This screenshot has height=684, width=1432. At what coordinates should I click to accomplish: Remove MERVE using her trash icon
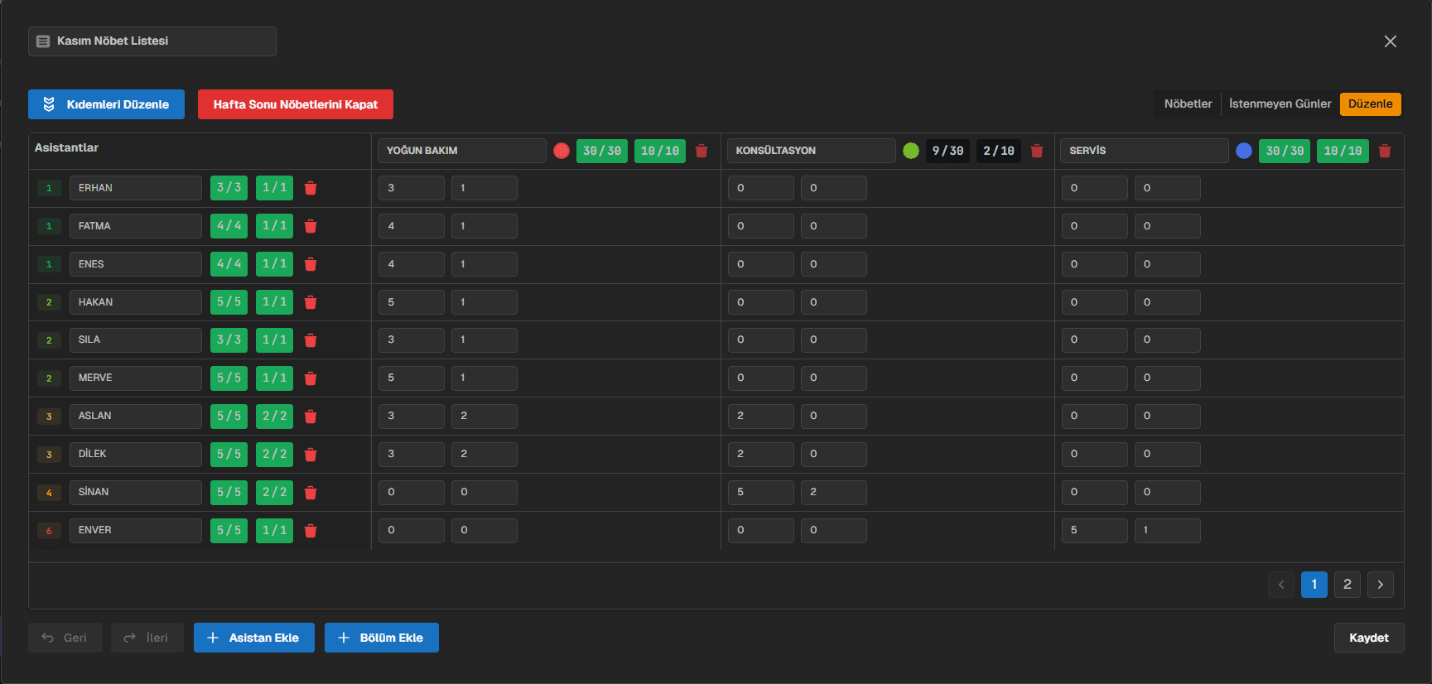click(x=311, y=378)
